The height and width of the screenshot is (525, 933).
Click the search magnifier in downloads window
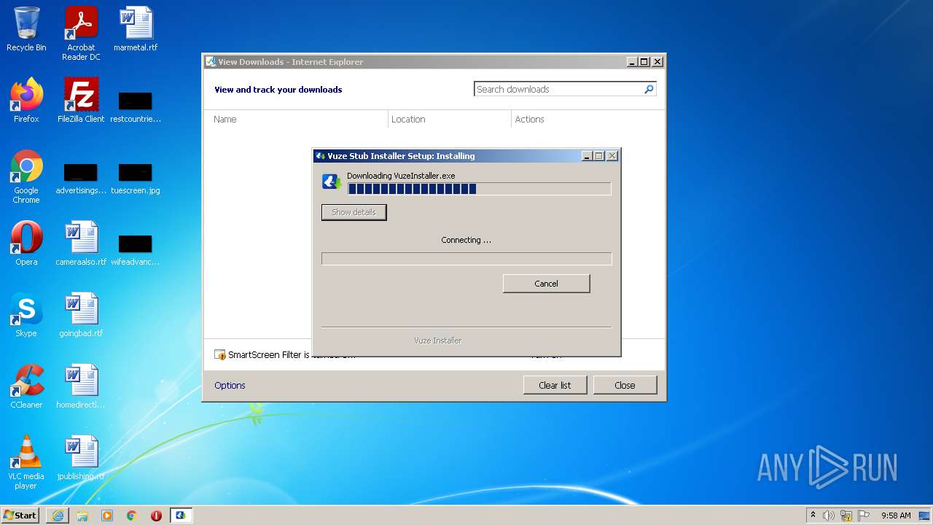click(x=649, y=89)
